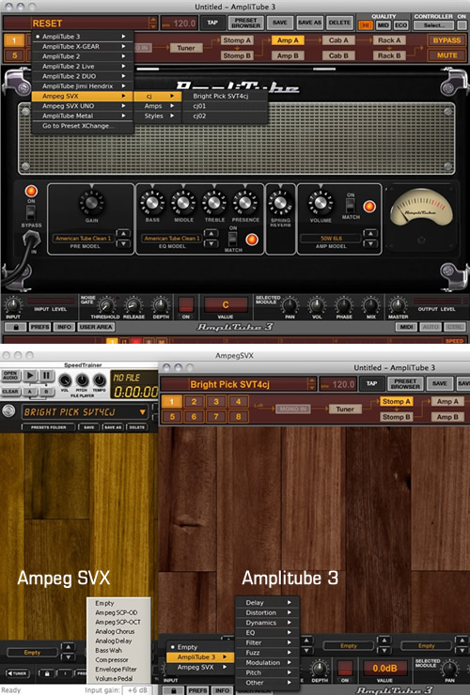Step to next AMP MODEL with down arrow
470x695 pixels.
coord(370,243)
